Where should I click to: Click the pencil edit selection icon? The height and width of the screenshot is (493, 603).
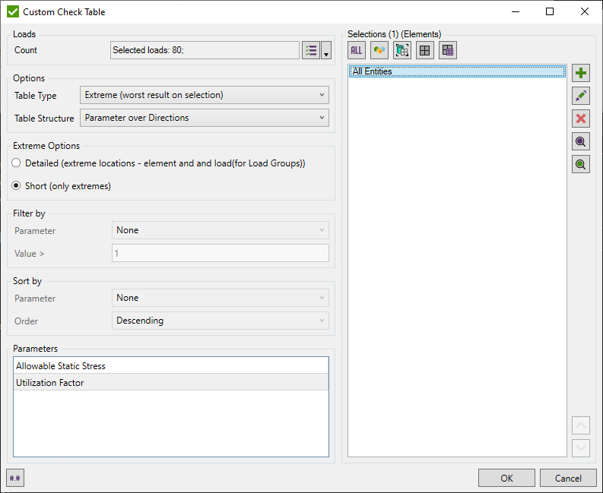[x=581, y=96]
